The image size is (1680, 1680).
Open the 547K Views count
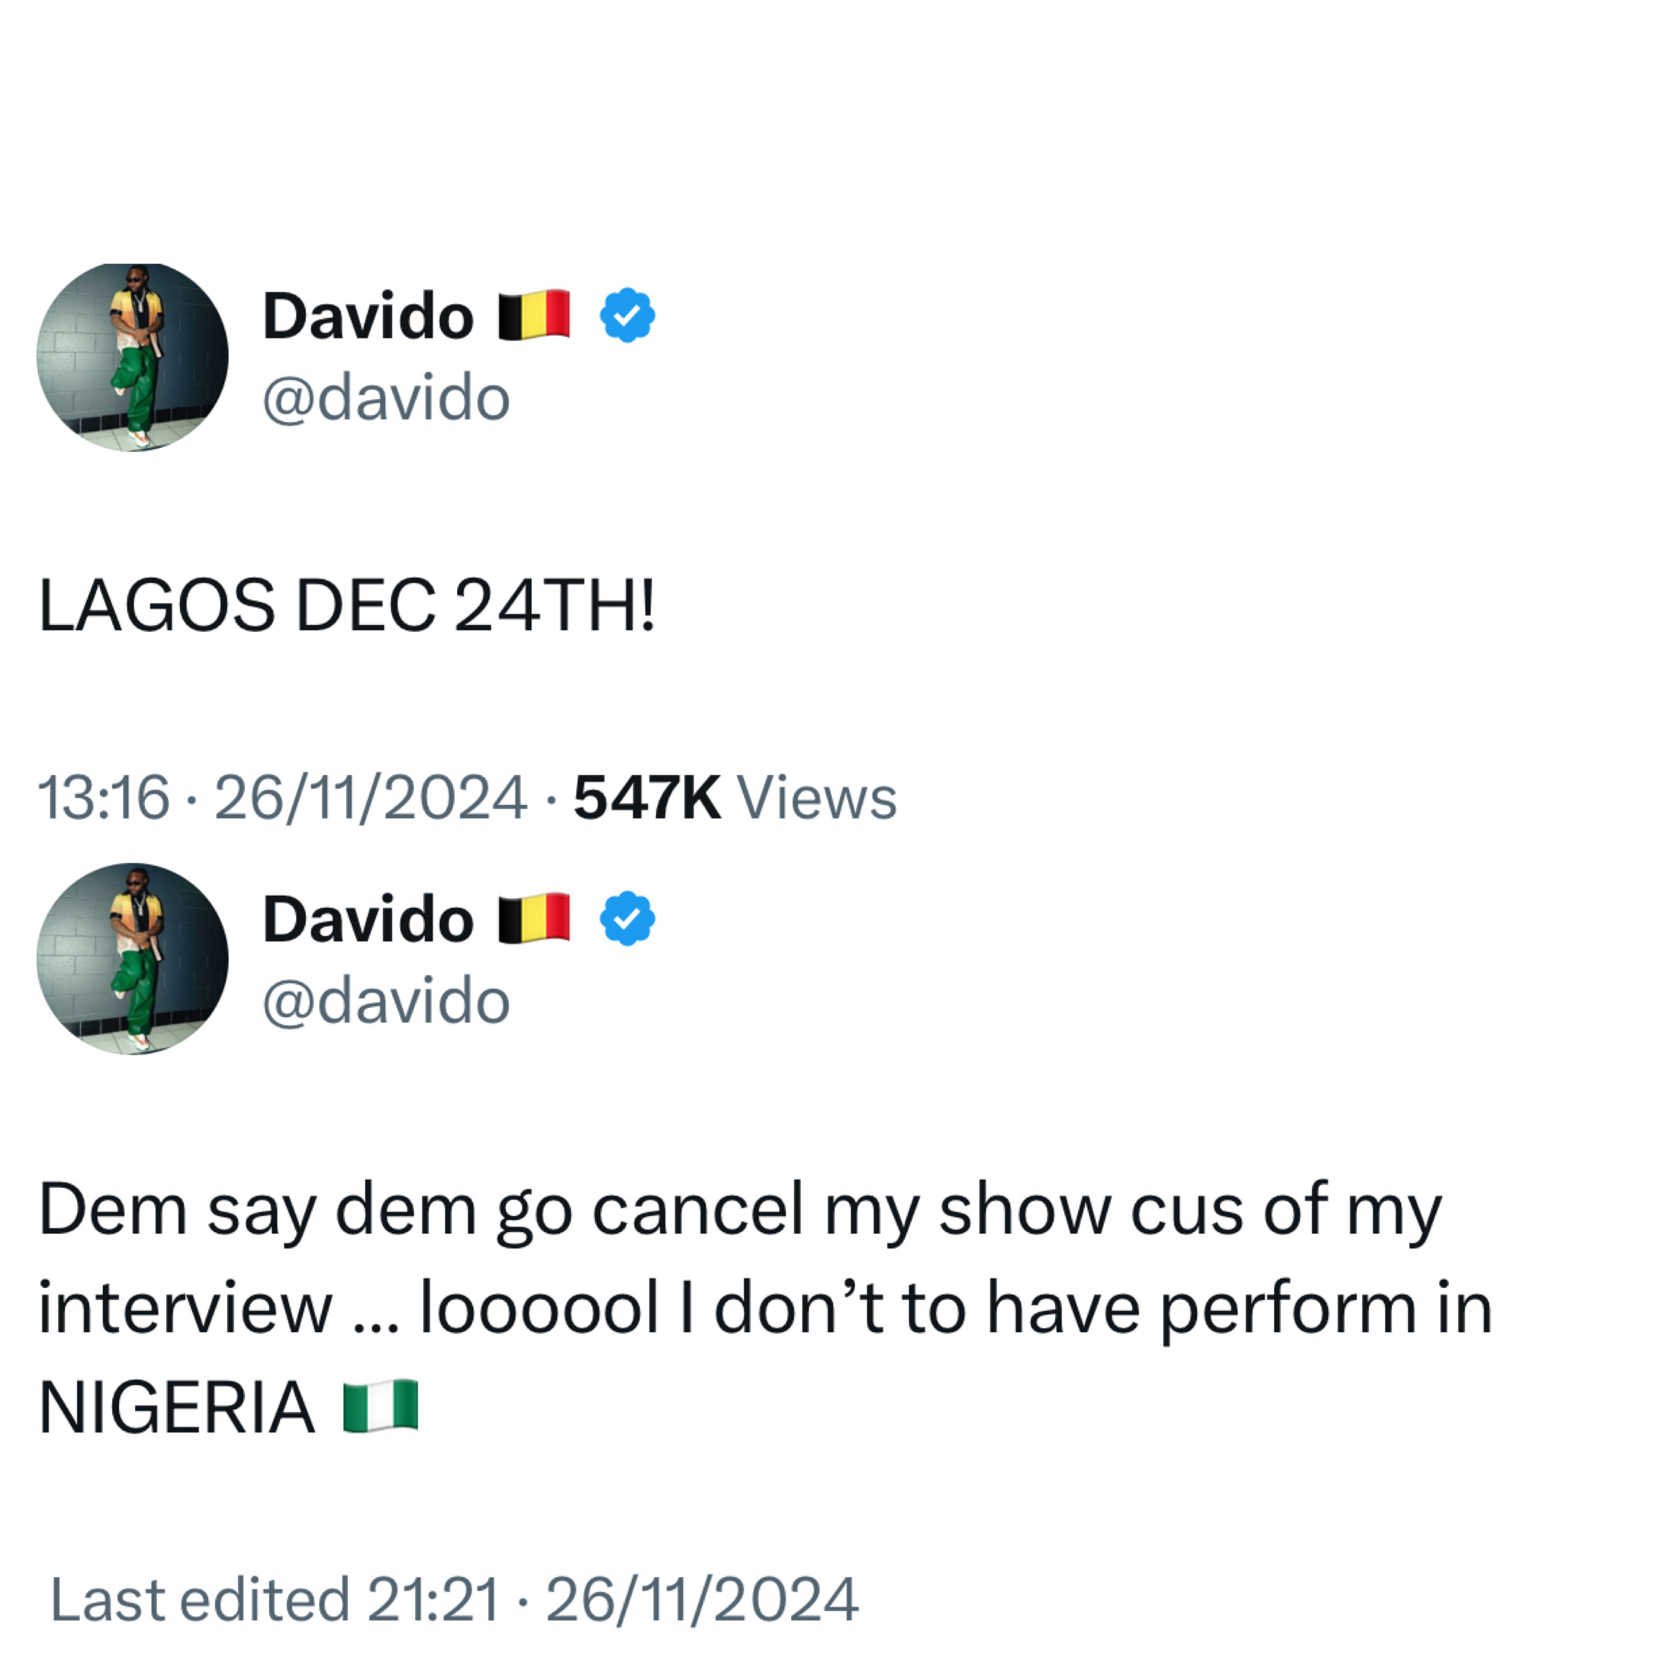(735, 797)
